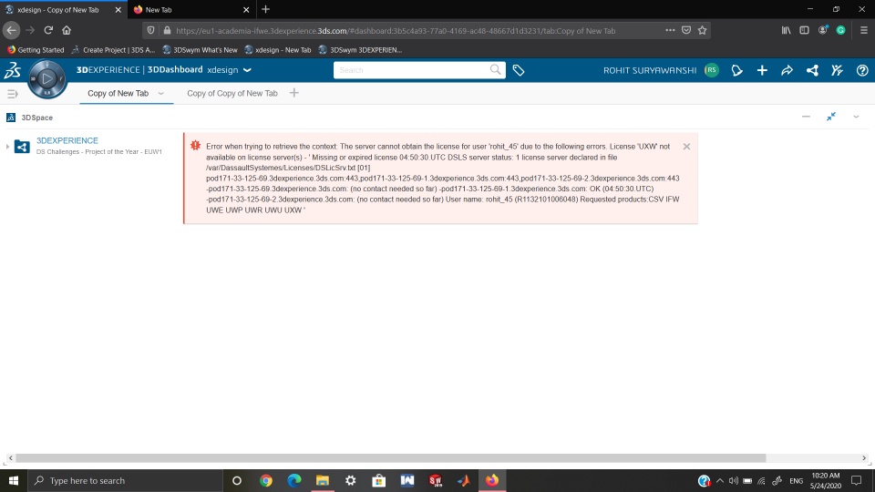Open 3DSwym What's New bookmark
Screen dimensions: 875x492
tap(200, 49)
